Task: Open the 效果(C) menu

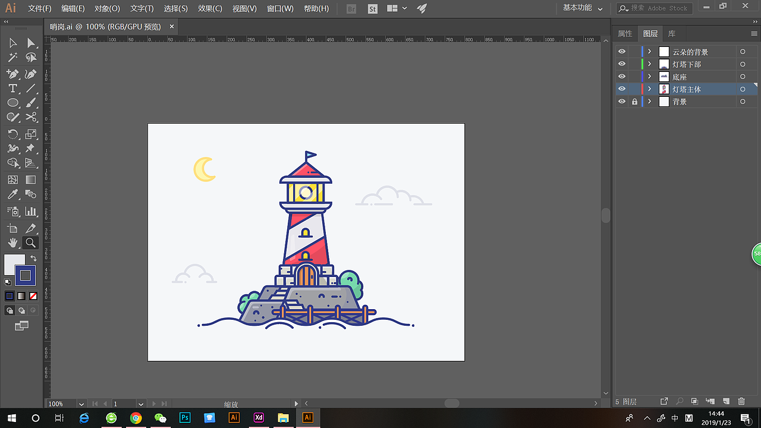Action: click(x=210, y=8)
